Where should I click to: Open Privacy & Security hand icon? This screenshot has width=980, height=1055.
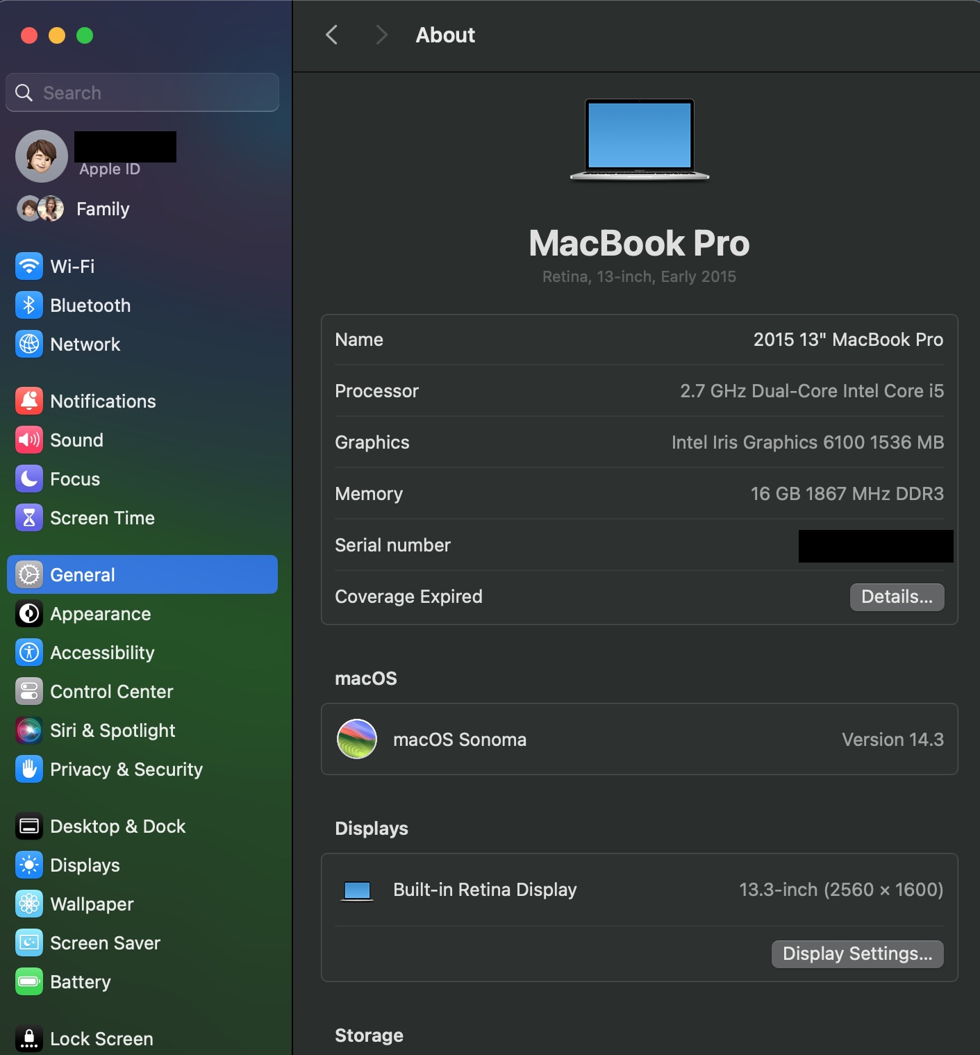pos(29,769)
